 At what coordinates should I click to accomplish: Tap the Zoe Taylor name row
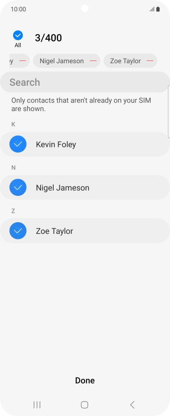(x=85, y=231)
